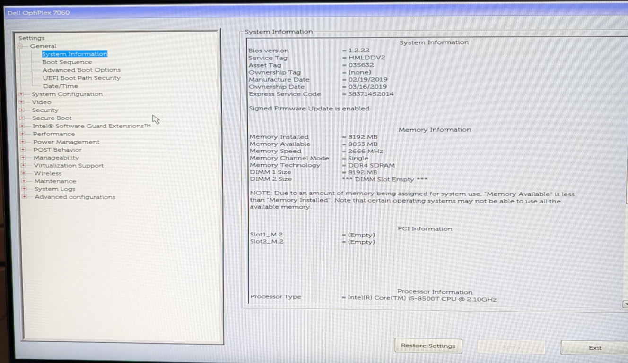Click the Exit button

(595, 348)
